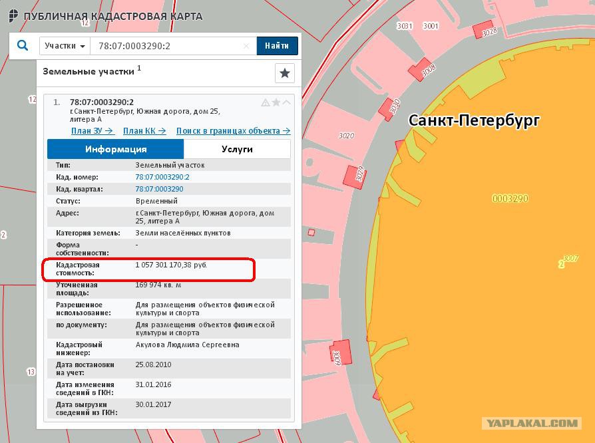The height and width of the screenshot is (443, 595).
Task: Open the Участки search type dropdown
Action: coord(65,46)
